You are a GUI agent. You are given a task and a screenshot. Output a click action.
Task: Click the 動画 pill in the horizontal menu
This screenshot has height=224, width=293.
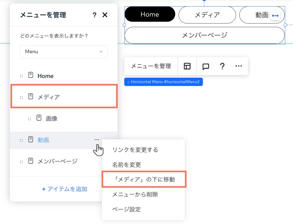(262, 15)
